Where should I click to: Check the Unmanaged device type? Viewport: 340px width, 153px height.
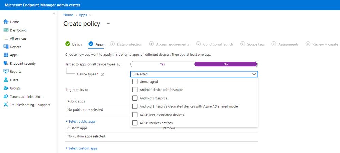(x=135, y=82)
